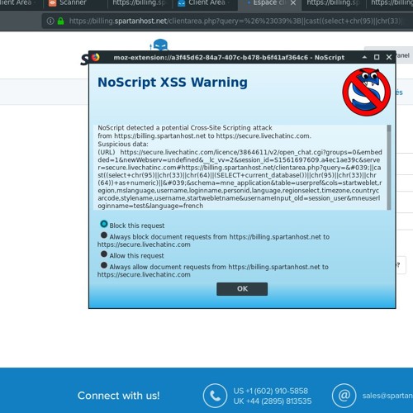Image resolution: width=413 pixels, height=413 pixels.
Task: Click the email @ icon in footer
Action: point(344,396)
